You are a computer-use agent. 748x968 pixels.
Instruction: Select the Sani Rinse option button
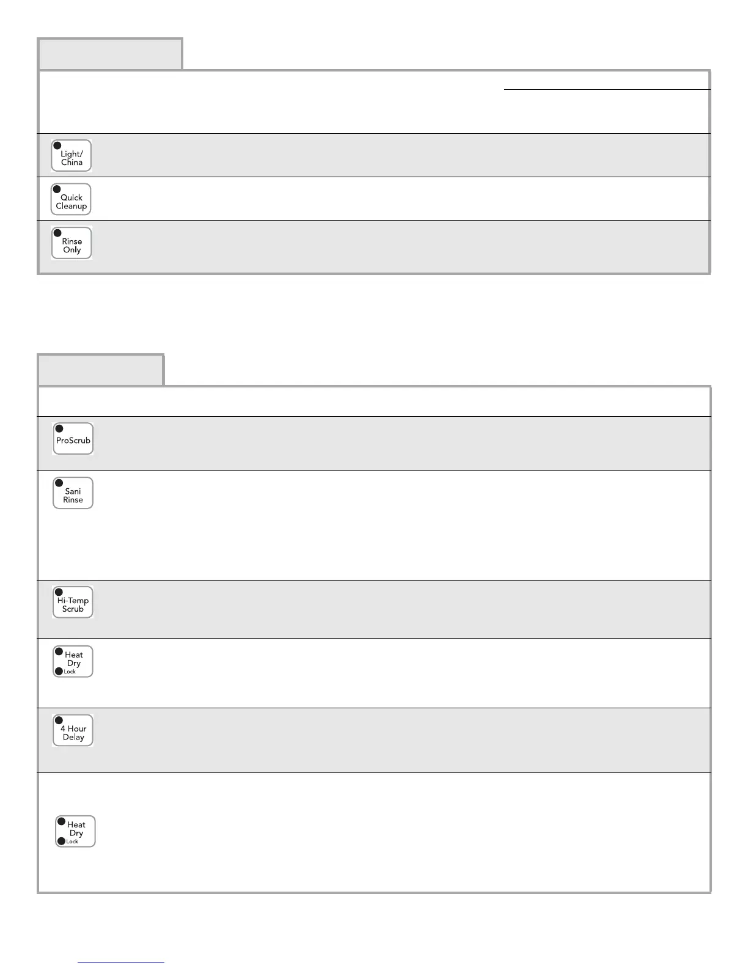pyautogui.click(x=73, y=493)
